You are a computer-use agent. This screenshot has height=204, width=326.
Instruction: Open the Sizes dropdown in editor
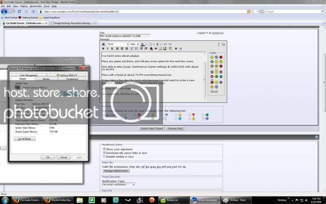[134, 44]
